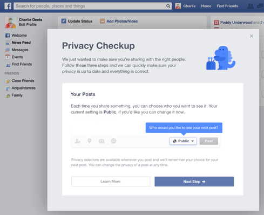Close the Privacy Checkup dialog
This screenshot has width=264, height=215.
[x=252, y=36]
